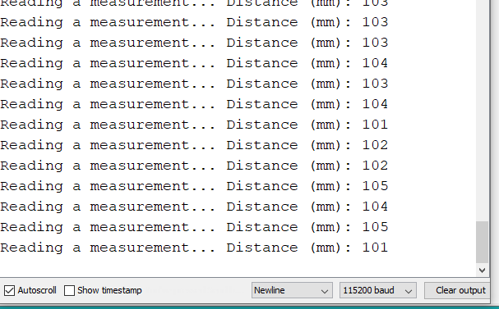Click the scrollbar down arrow
This screenshot has width=499, height=309.
tap(482, 270)
